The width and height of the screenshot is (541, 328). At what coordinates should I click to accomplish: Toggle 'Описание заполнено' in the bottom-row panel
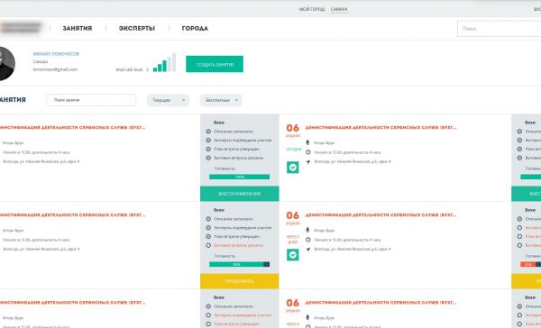208,306
